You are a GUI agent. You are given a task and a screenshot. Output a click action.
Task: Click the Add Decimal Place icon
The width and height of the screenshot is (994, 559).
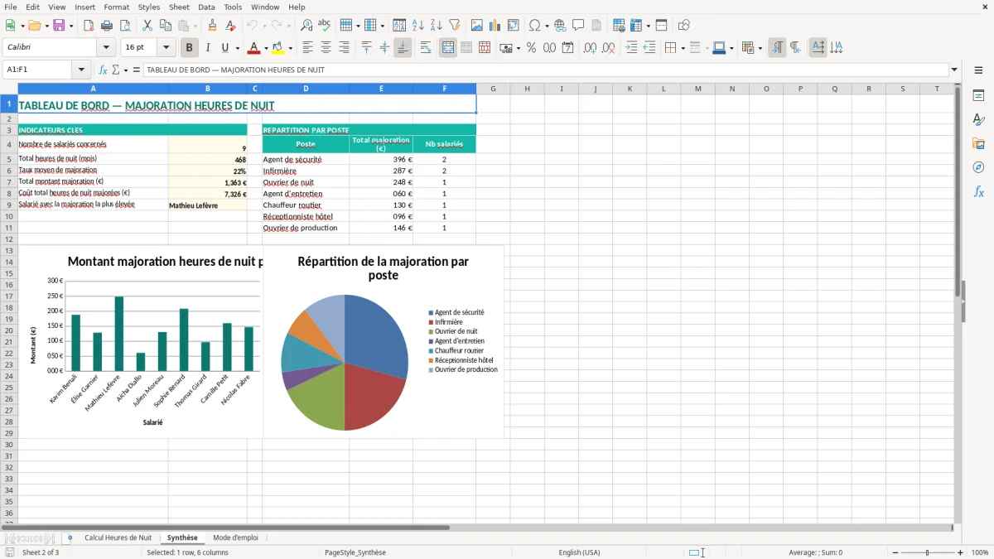click(x=590, y=48)
